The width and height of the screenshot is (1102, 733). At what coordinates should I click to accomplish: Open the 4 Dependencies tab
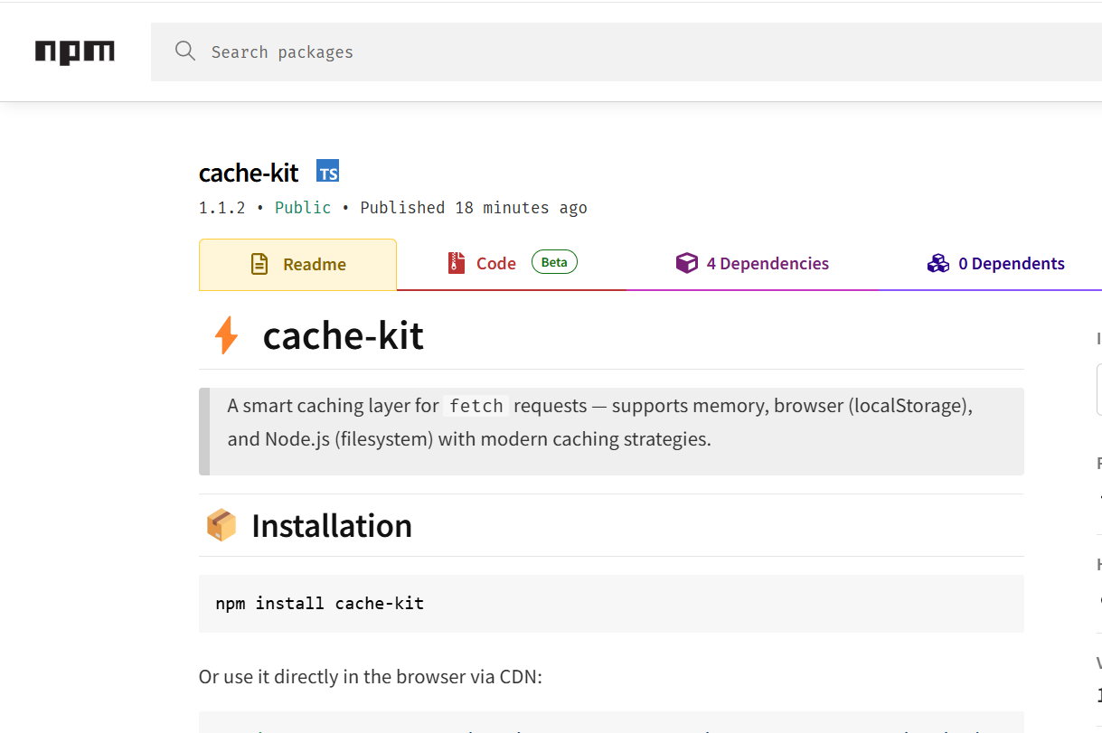tap(752, 264)
